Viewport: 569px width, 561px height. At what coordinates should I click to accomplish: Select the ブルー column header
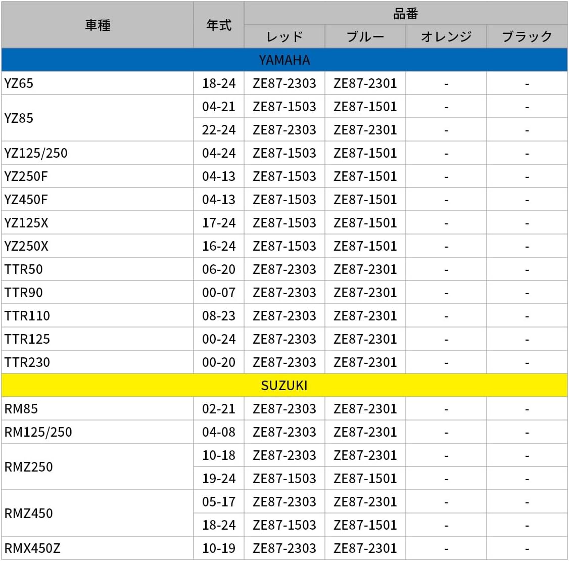[365, 37]
